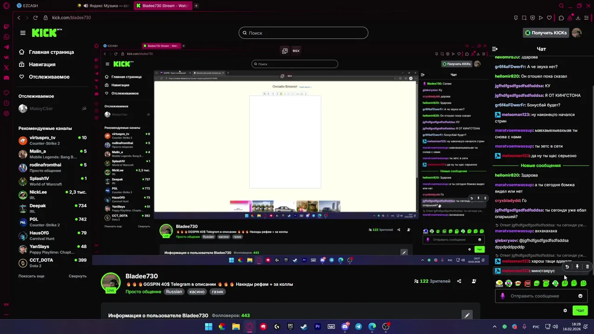Open the CCT_DOTA recommended channel
Screen dimensions: 594x334
52,263
